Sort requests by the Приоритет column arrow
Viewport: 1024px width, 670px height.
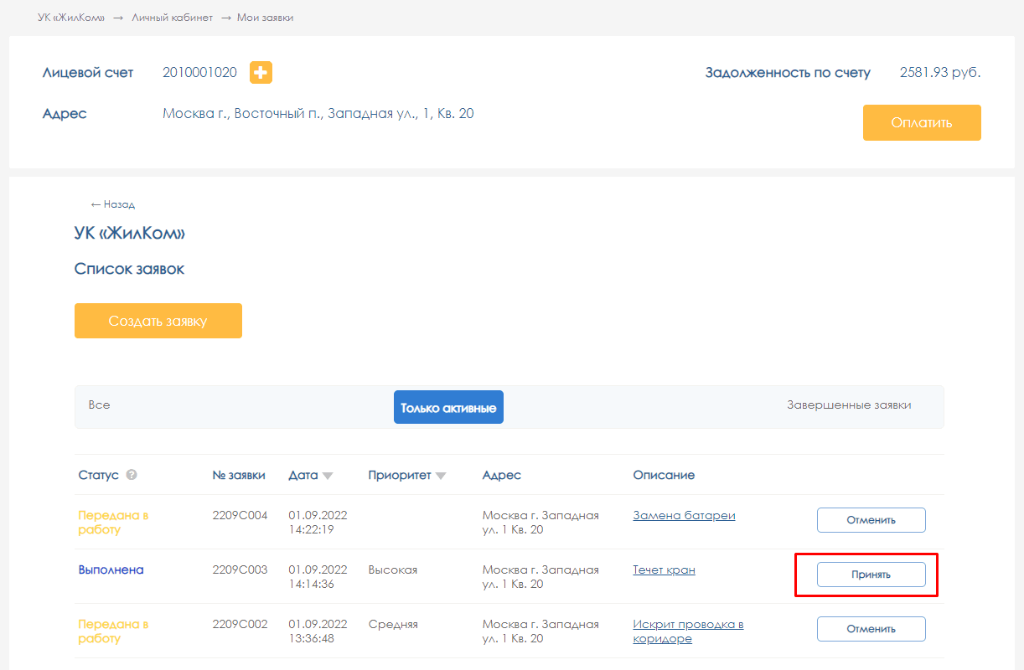441,476
